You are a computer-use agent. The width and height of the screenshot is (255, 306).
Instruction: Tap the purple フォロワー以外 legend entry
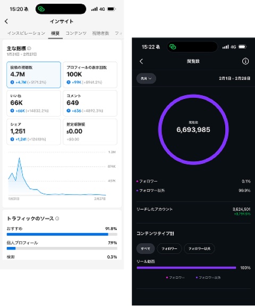pos(208,277)
